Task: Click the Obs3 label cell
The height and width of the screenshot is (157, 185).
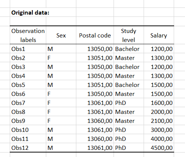Action: pos(28,67)
